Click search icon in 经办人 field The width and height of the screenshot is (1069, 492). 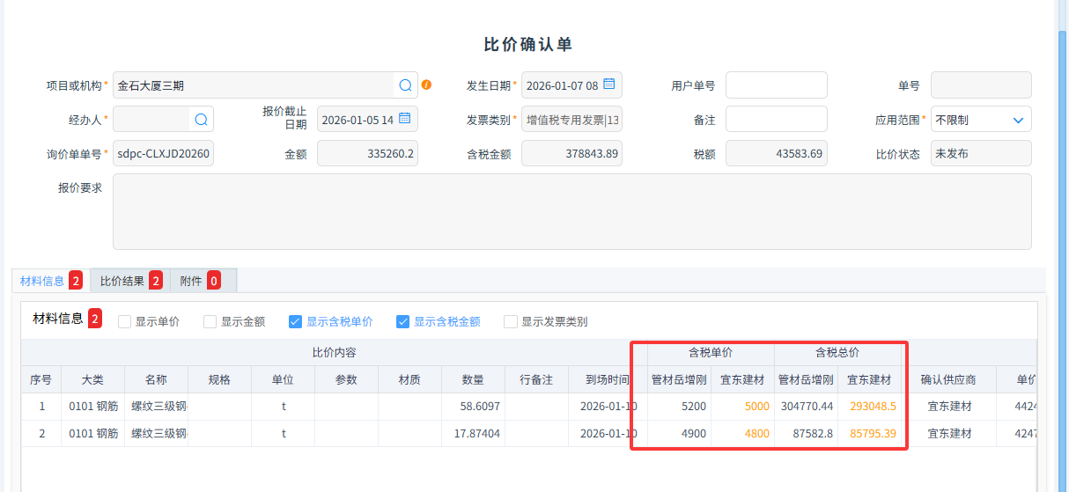[x=201, y=120]
